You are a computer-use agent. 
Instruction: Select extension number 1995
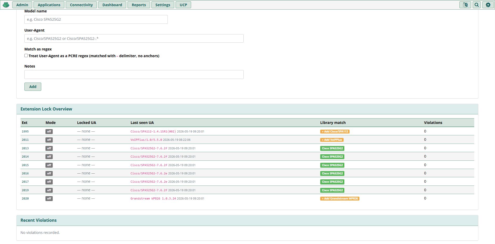[x=25, y=131]
